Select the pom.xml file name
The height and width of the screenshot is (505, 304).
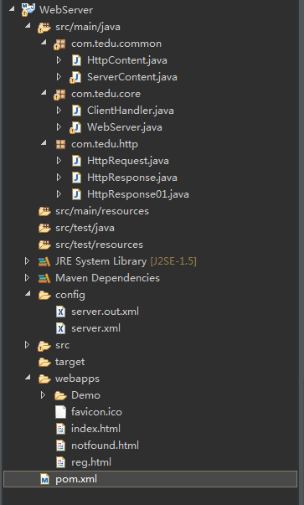pyautogui.click(x=76, y=479)
